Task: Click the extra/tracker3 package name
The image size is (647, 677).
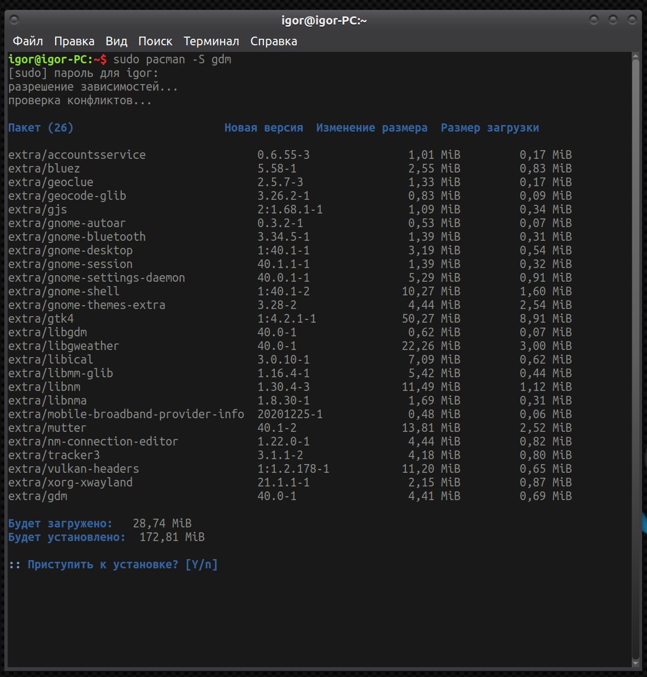Action: point(54,455)
